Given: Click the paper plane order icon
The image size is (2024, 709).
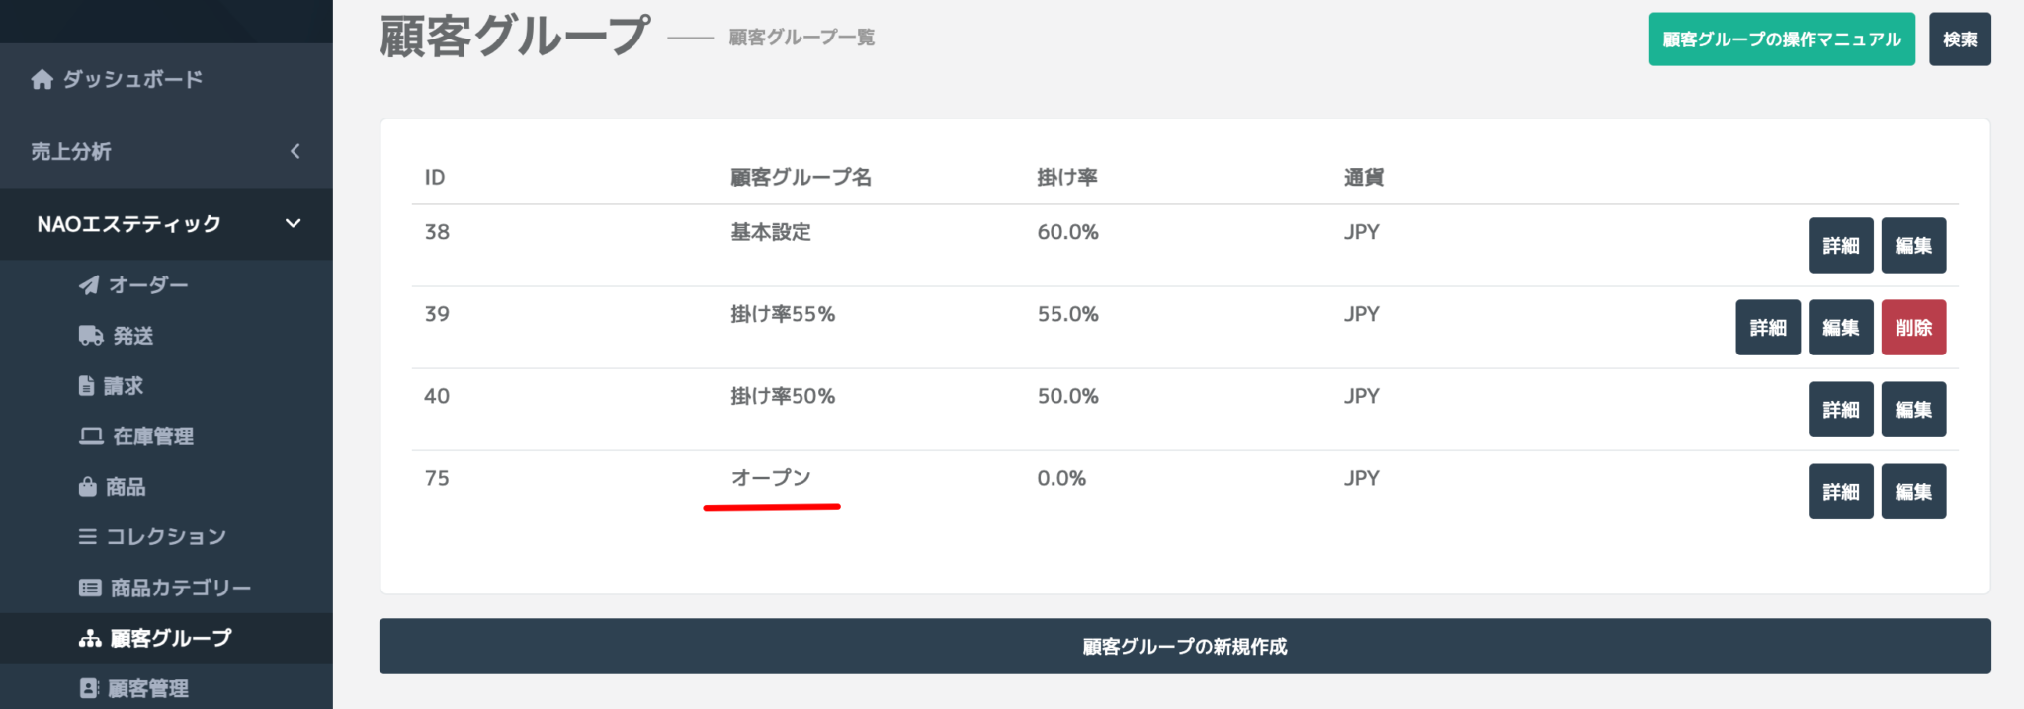Looking at the screenshot, I should (x=89, y=285).
